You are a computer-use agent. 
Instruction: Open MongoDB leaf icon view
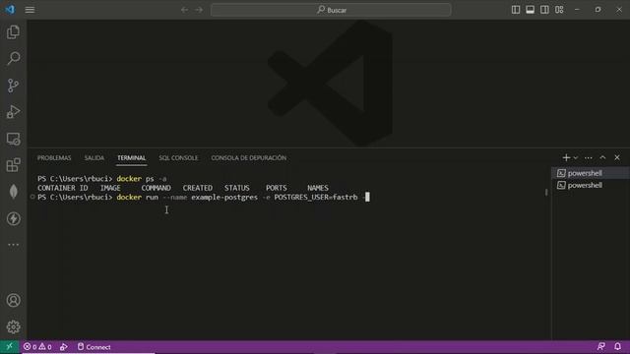[x=13, y=192]
